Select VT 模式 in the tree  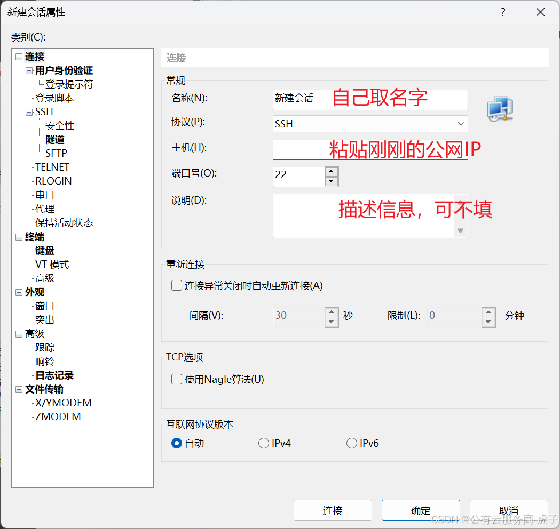coord(52,264)
